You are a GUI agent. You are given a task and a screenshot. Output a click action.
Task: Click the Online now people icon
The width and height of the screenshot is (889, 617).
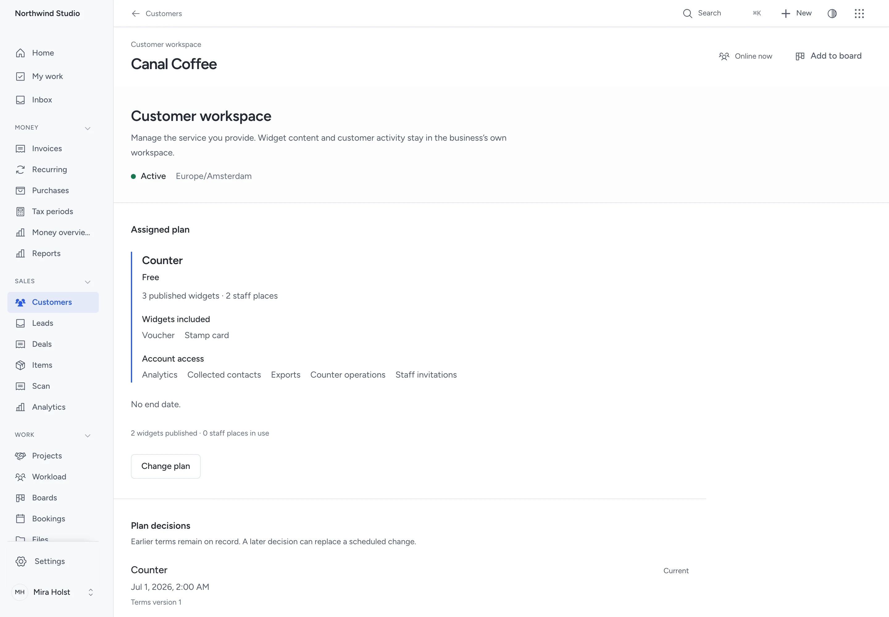tap(724, 56)
